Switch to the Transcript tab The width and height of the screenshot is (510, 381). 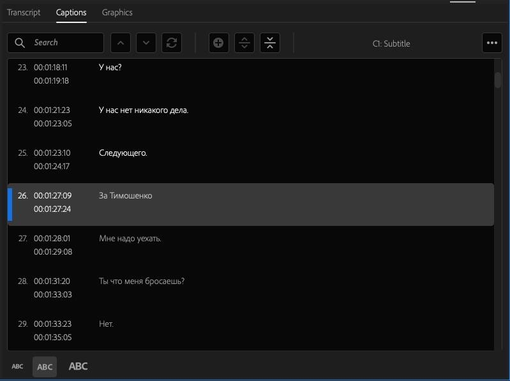(x=24, y=13)
